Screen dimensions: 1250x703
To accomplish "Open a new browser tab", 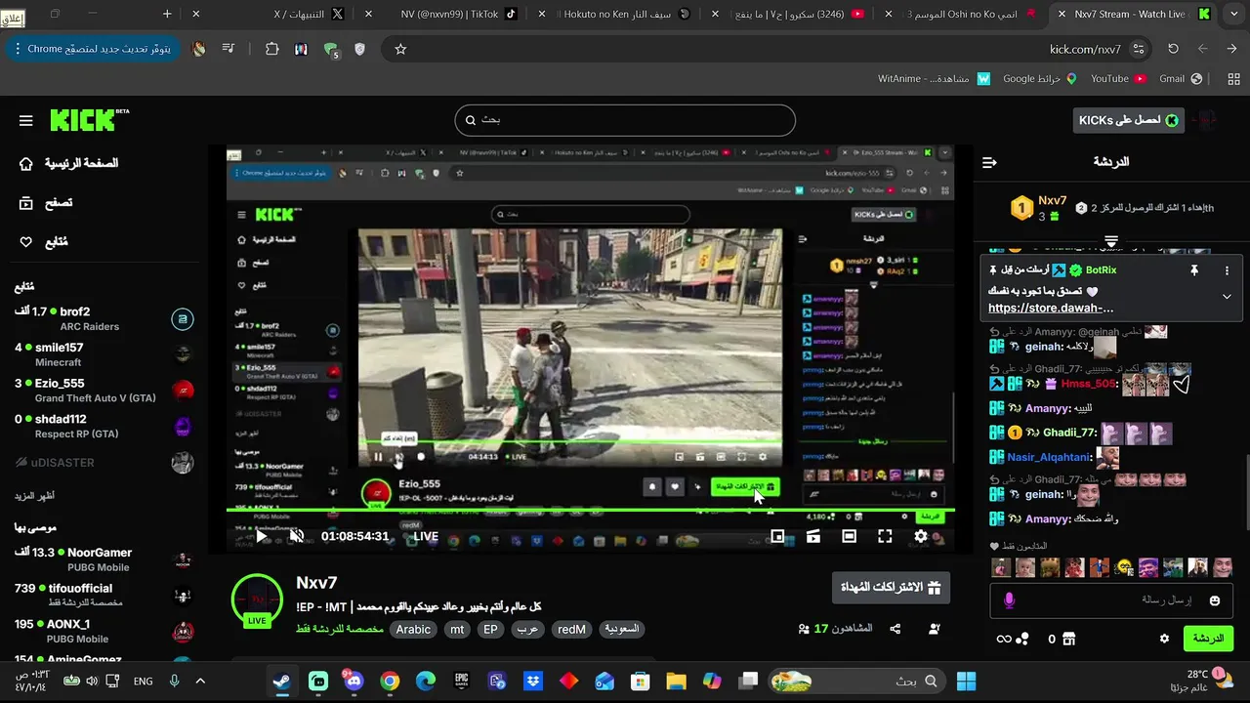I will 167,14.
